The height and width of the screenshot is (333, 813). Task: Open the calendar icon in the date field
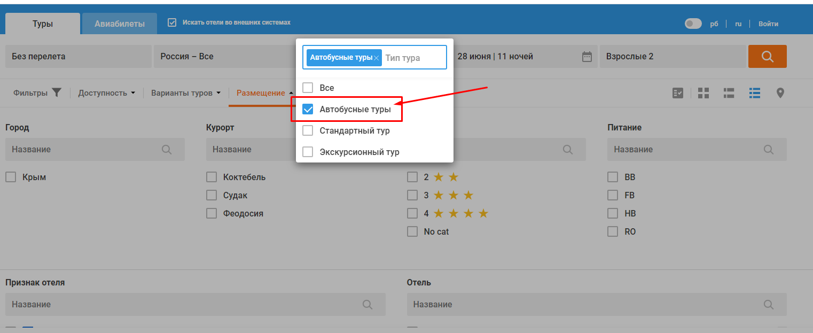[587, 57]
